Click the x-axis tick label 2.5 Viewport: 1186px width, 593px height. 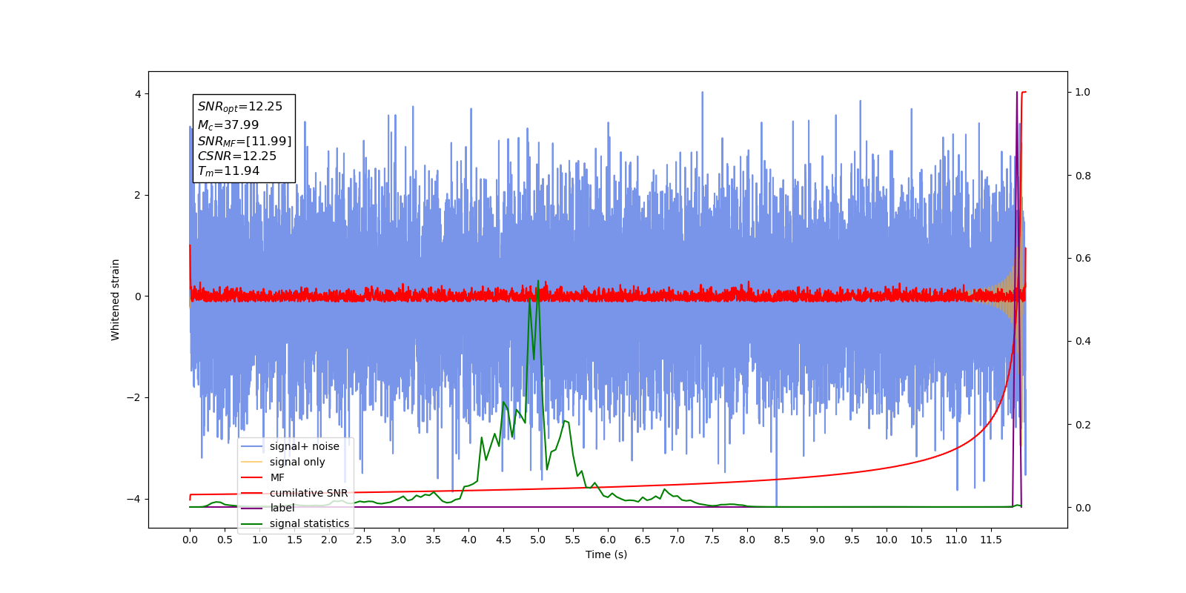tap(364, 540)
